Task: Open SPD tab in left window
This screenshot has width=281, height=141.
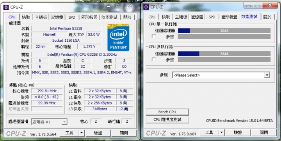Action: [72, 17]
